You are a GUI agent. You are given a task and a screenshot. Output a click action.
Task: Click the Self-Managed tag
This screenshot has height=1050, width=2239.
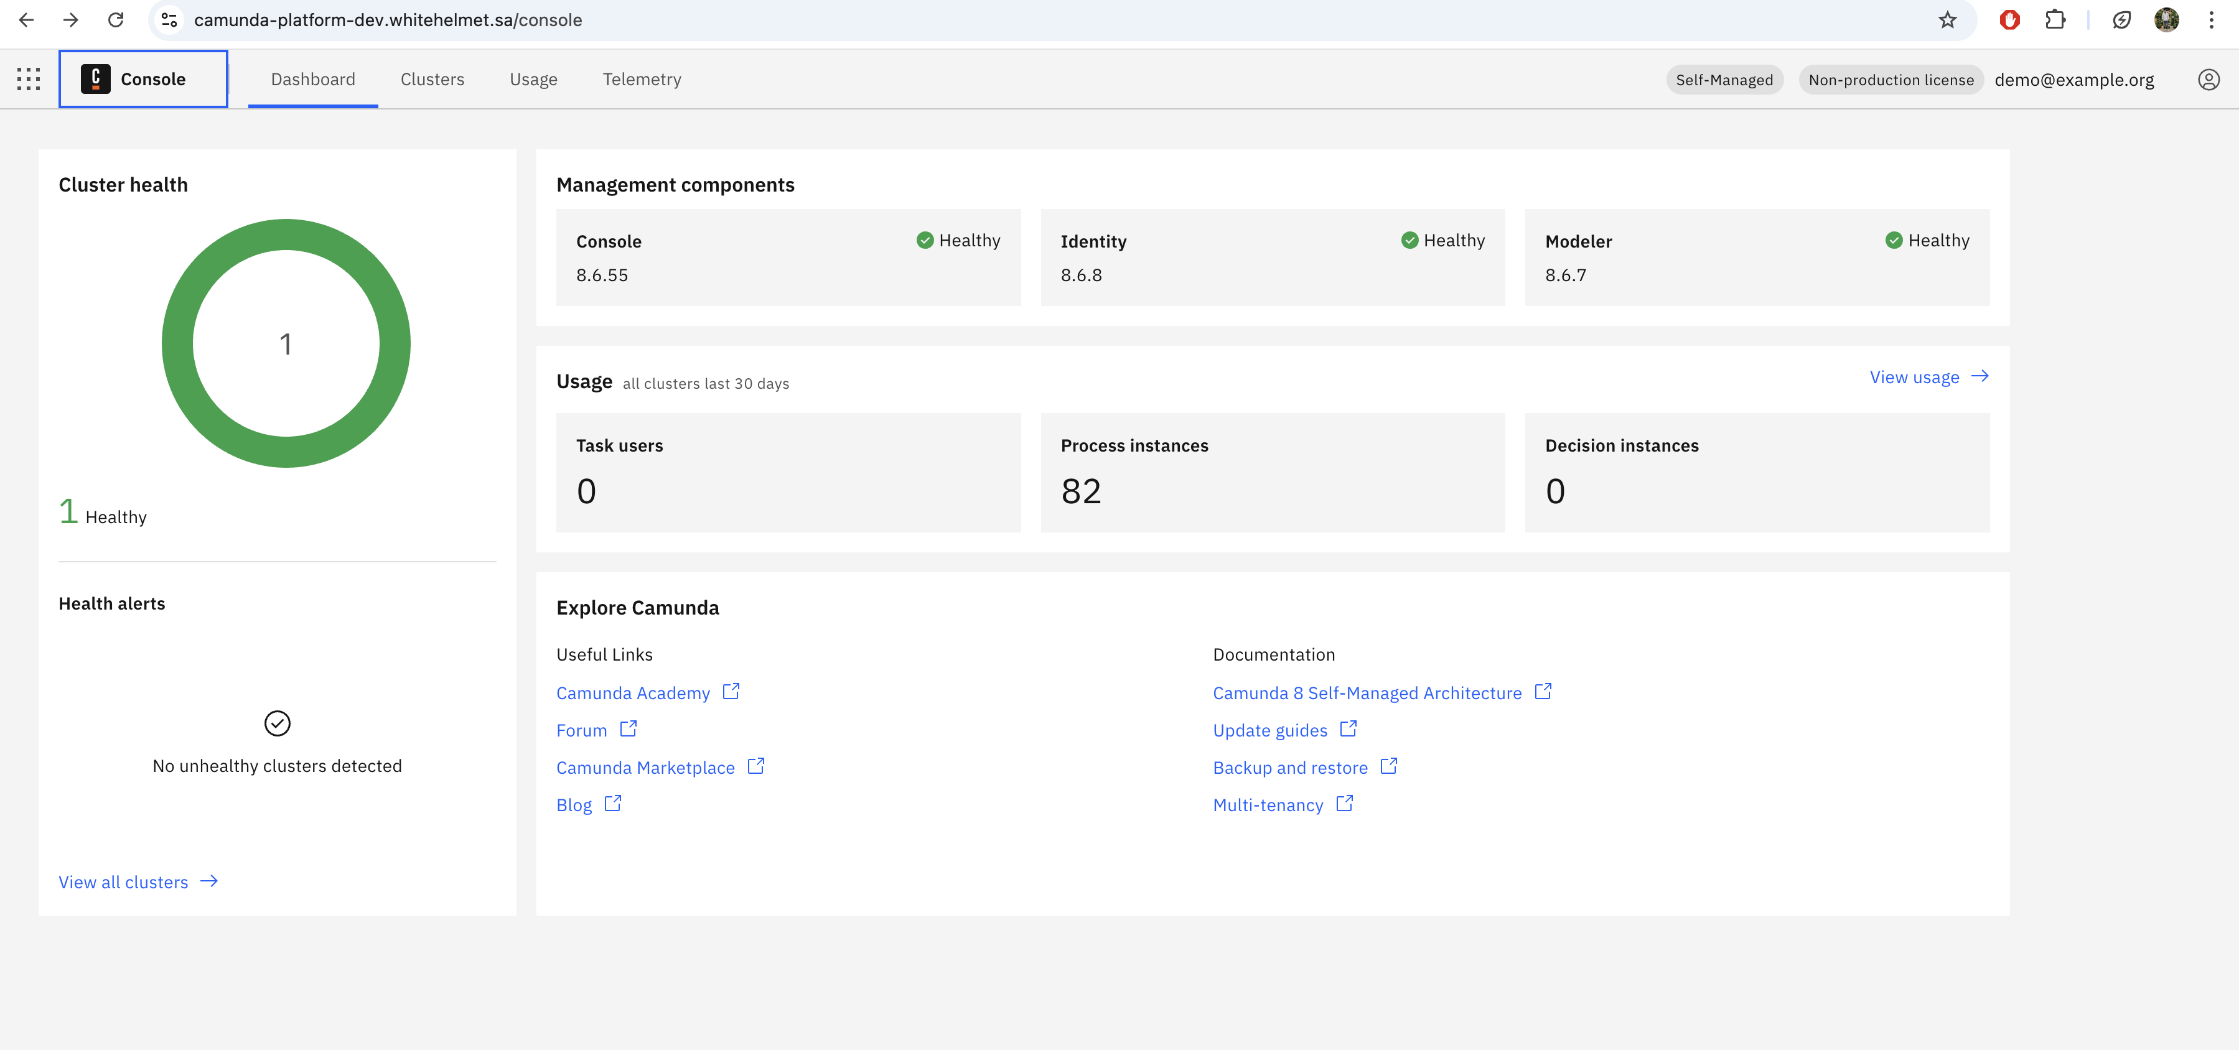coord(1724,80)
